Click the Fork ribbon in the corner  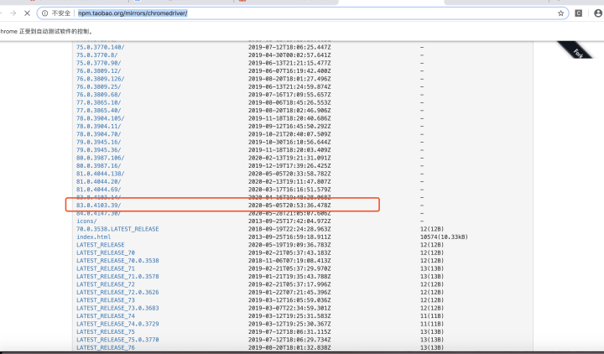[x=575, y=50]
